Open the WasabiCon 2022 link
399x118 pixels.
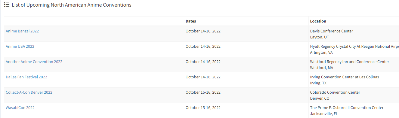click(20, 108)
